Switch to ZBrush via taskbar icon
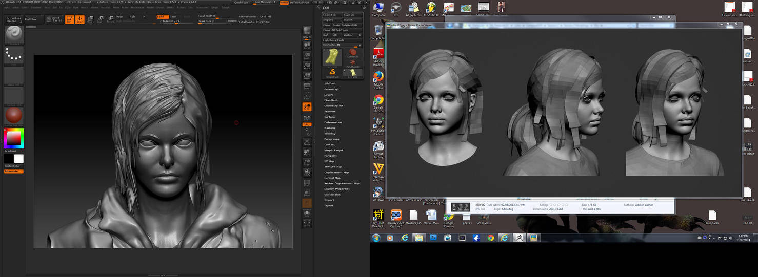The height and width of the screenshot is (277, 758). coord(518,238)
